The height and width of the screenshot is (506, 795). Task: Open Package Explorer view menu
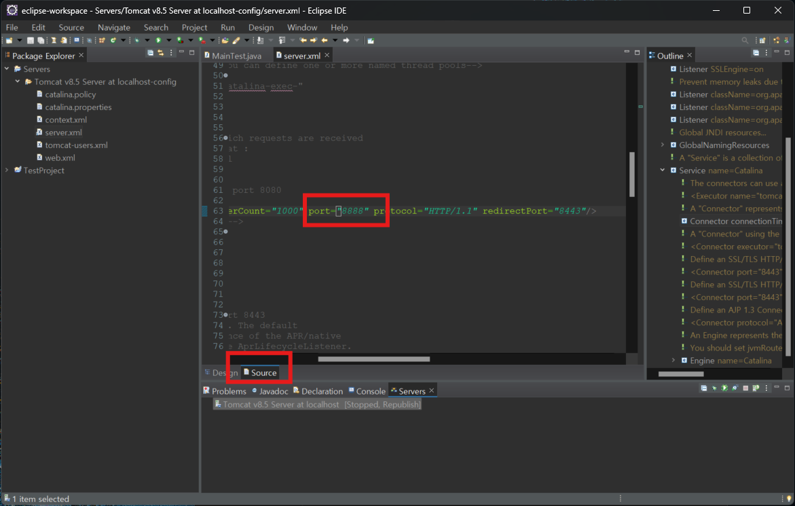coord(171,53)
